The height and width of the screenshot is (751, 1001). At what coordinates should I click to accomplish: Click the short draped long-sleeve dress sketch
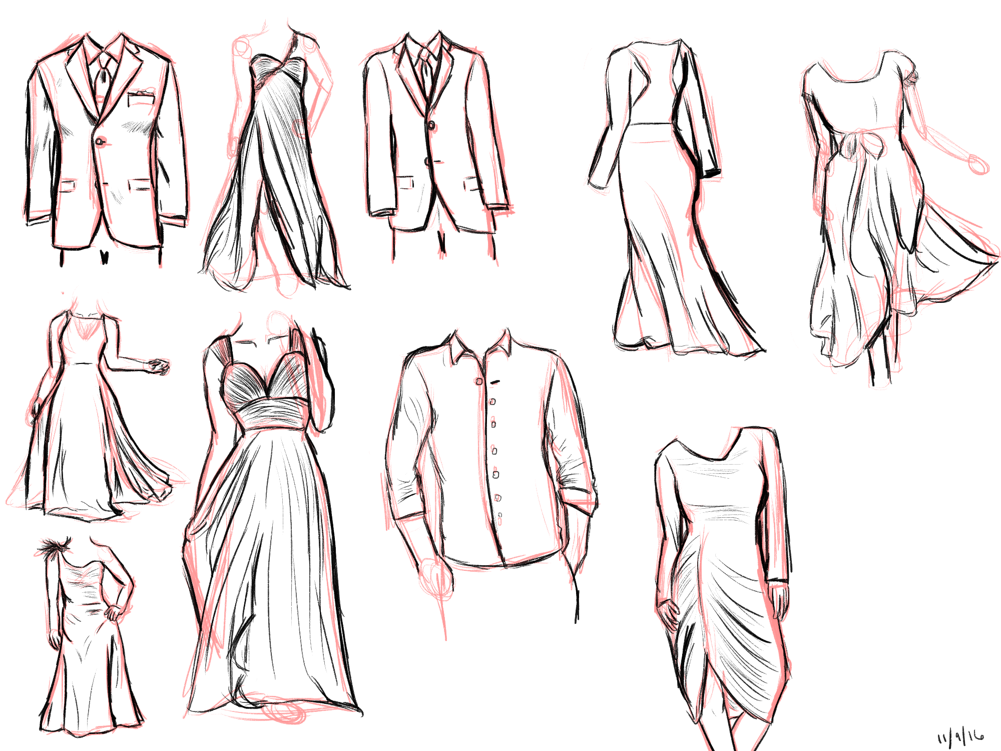pyautogui.click(x=723, y=588)
